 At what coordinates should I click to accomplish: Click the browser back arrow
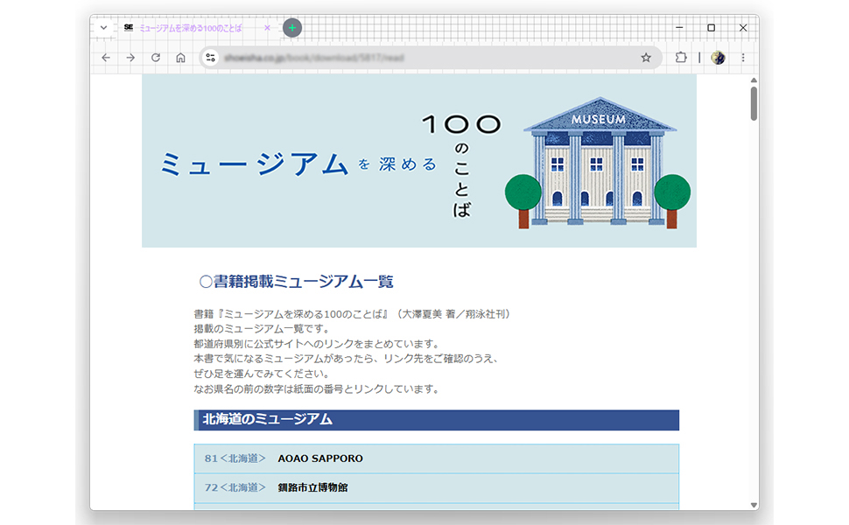point(106,58)
